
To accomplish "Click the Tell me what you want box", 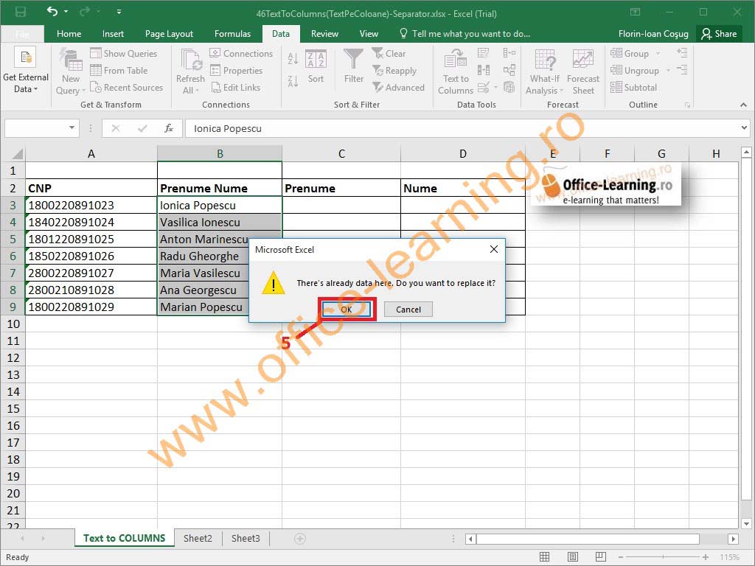I will point(465,34).
